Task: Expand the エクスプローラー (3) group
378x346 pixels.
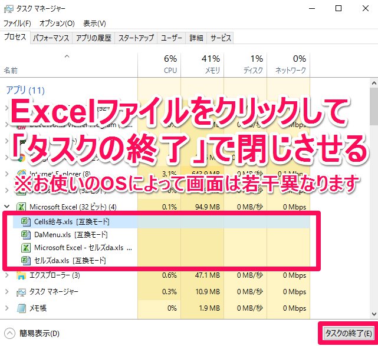Action: click(x=7, y=275)
